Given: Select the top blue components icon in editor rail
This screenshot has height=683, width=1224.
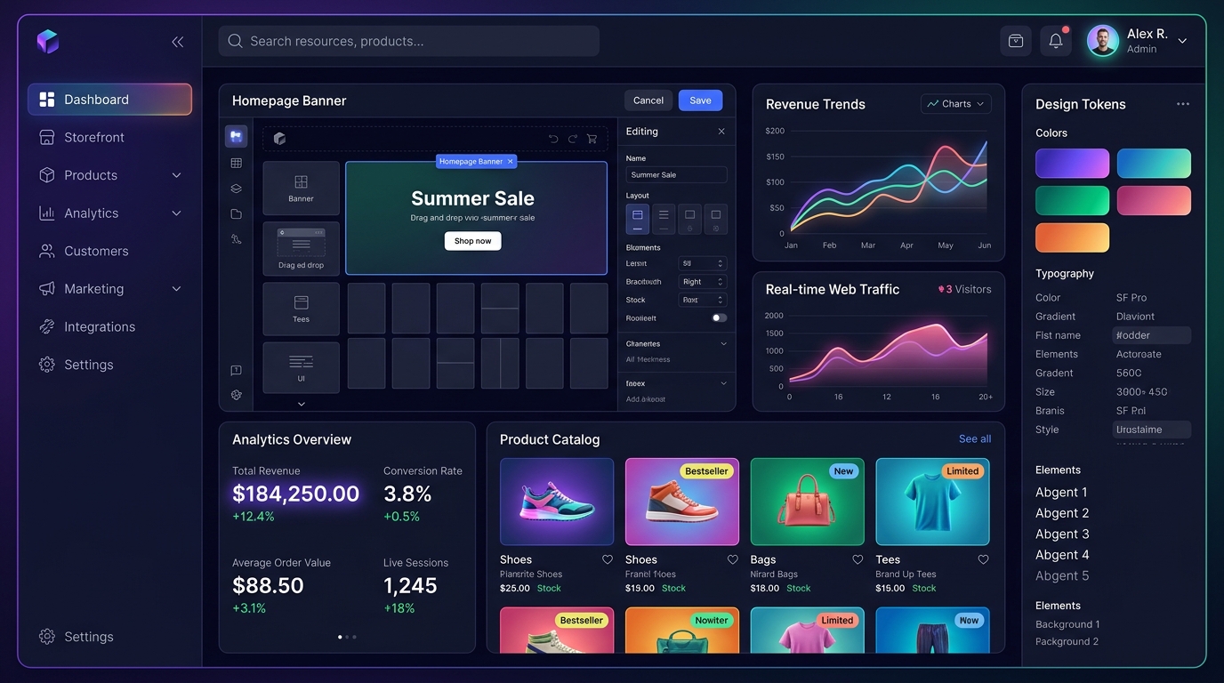Looking at the screenshot, I should [236, 136].
